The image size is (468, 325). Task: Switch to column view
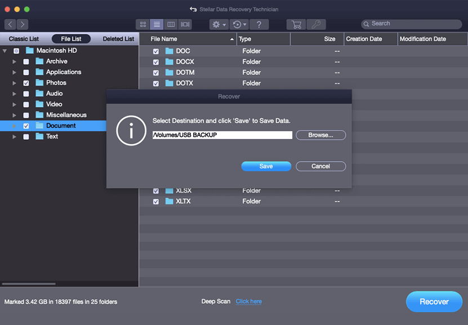point(171,24)
